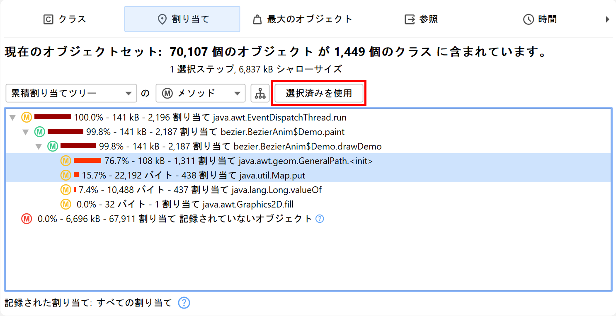Image resolution: width=616 pixels, height=316 pixels.
Task: Switch to the クラス tab
Action: click(x=65, y=19)
